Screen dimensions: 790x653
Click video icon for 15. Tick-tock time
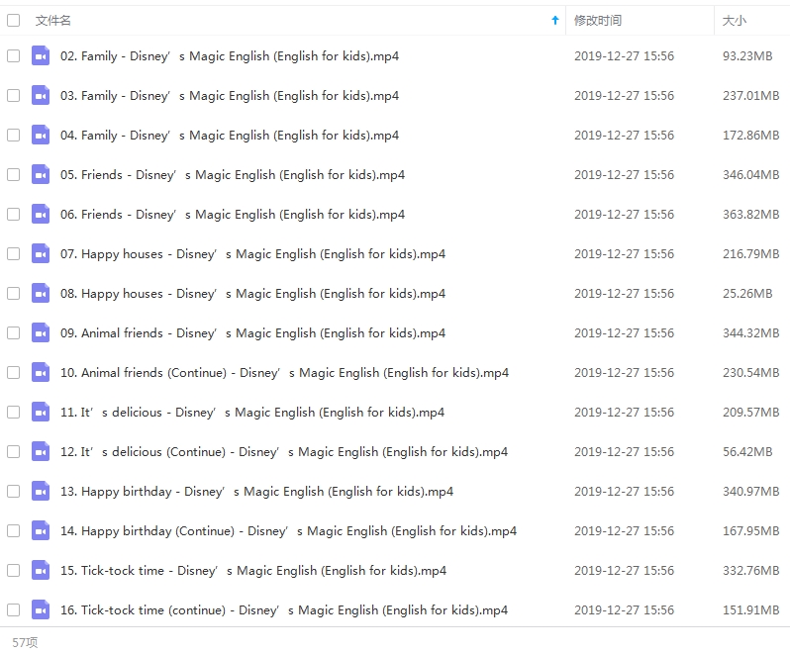41,571
